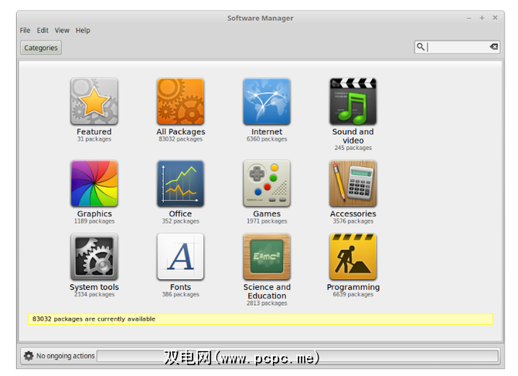This screenshot has height=376, width=518.
Task: Click the "352 packages" count under Office
Action: click(x=180, y=221)
